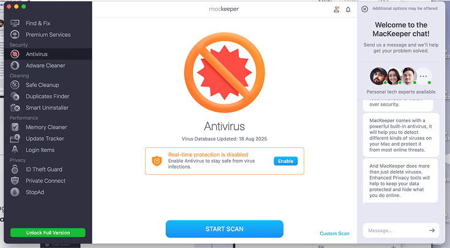Open Smart Uninstaller
This screenshot has height=248, width=450.
click(47, 108)
